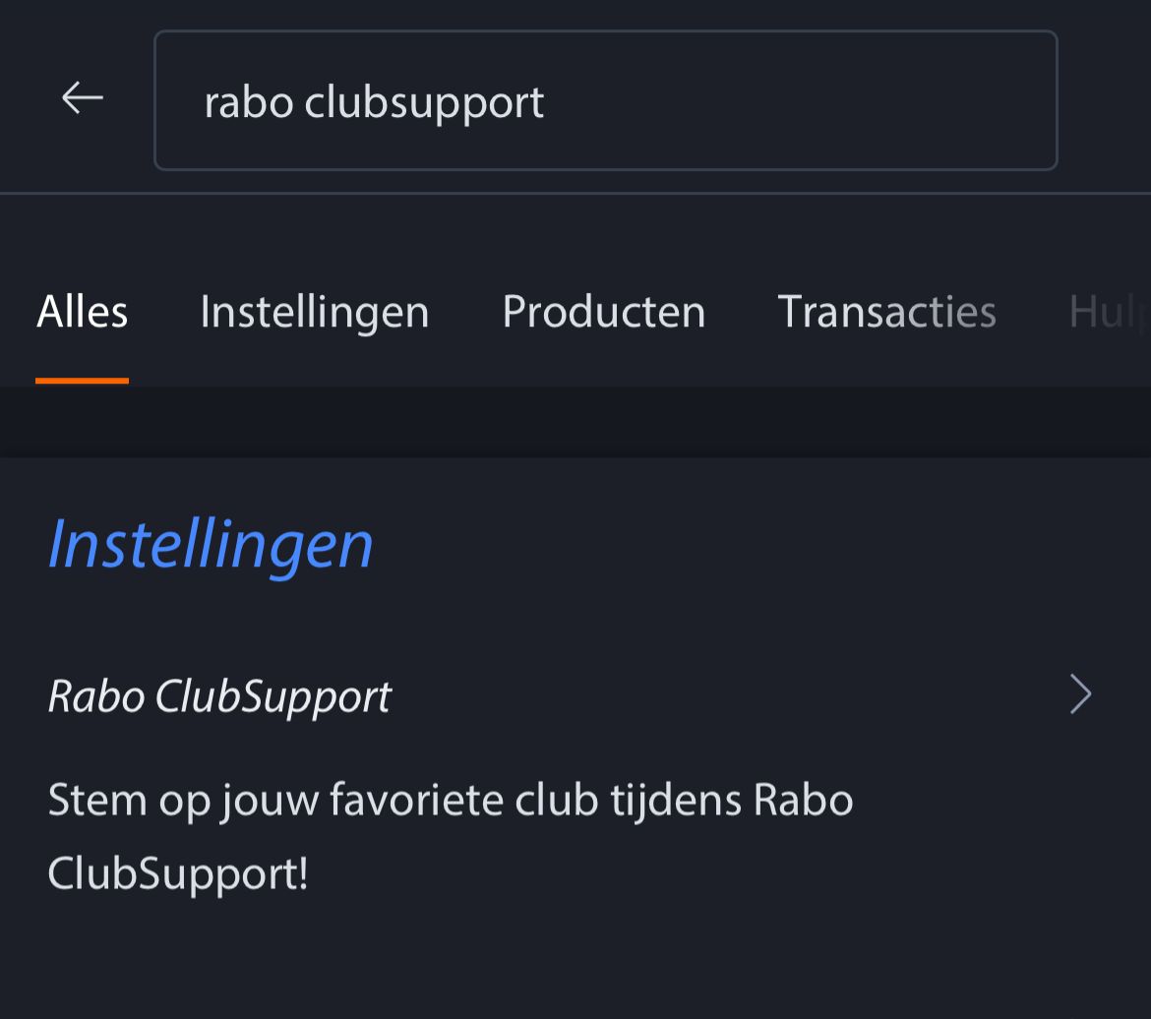Select the 'ClubSupport!' text in the result description
This screenshot has width=1151, height=1019.
pyautogui.click(x=178, y=873)
